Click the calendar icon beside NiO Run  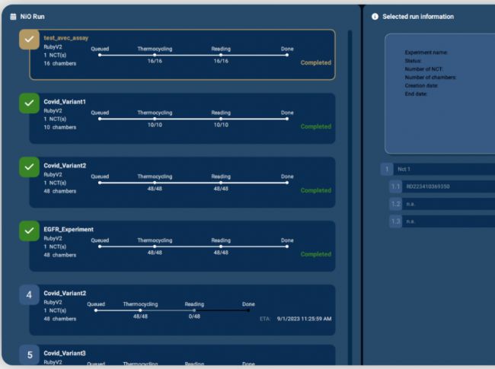pos(12,17)
